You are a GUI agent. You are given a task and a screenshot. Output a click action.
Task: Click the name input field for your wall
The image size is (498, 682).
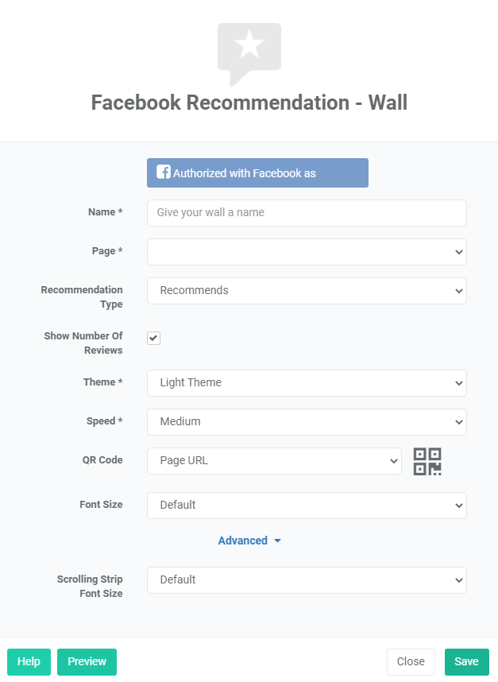pos(307,213)
